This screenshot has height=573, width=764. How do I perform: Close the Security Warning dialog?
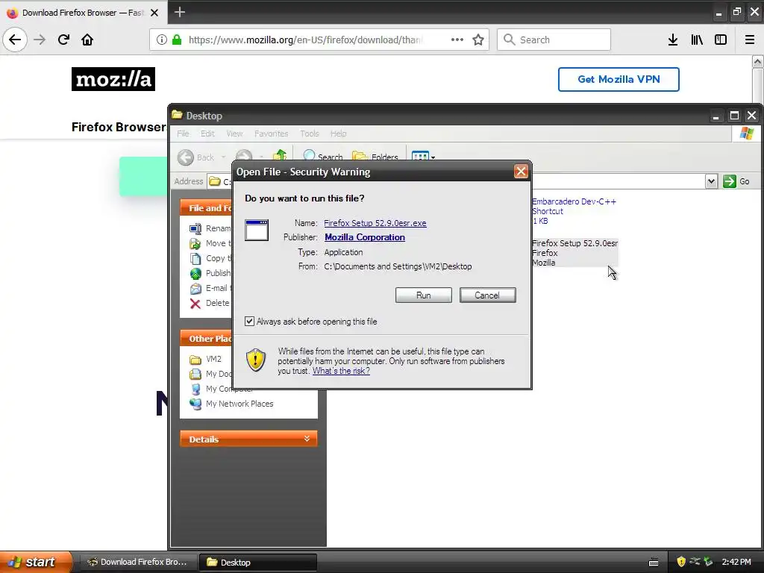coord(521,172)
